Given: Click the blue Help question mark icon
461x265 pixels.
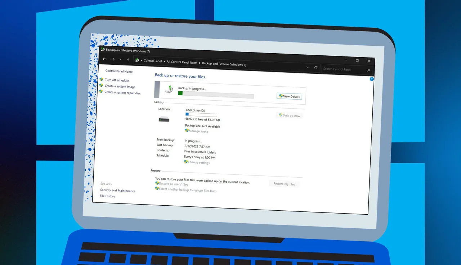Looking at the screenshot, I should click(372, 79).
